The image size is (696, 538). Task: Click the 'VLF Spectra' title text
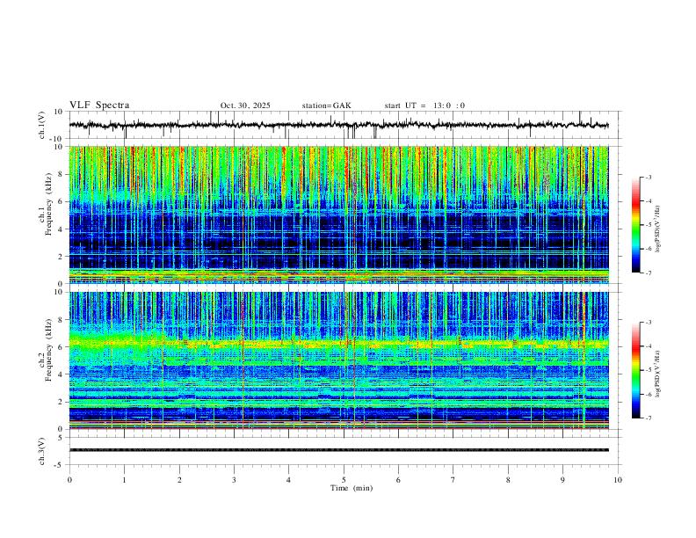pos(99,105)
